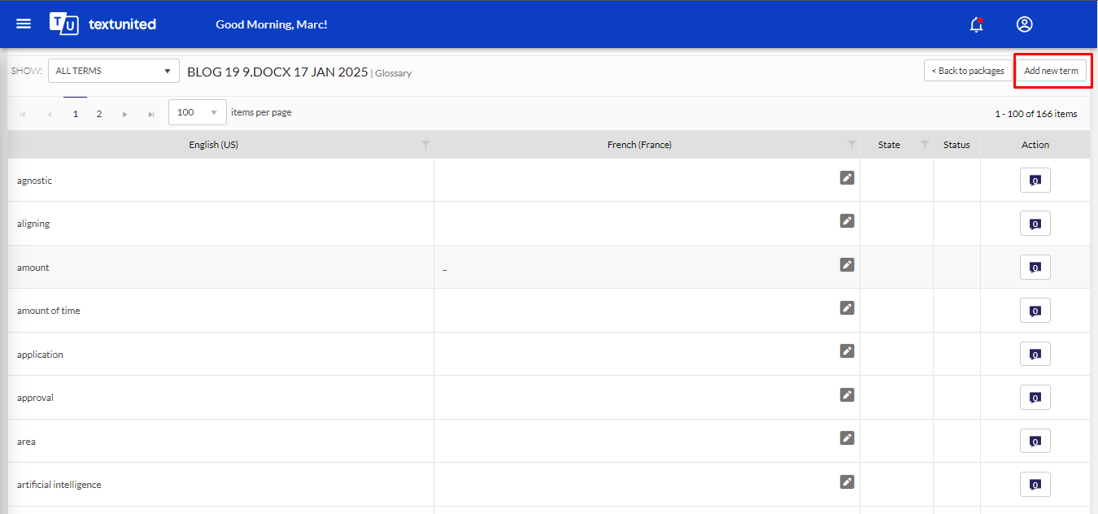Open comments for the 'aligning' term

(x=1035, y=224)
